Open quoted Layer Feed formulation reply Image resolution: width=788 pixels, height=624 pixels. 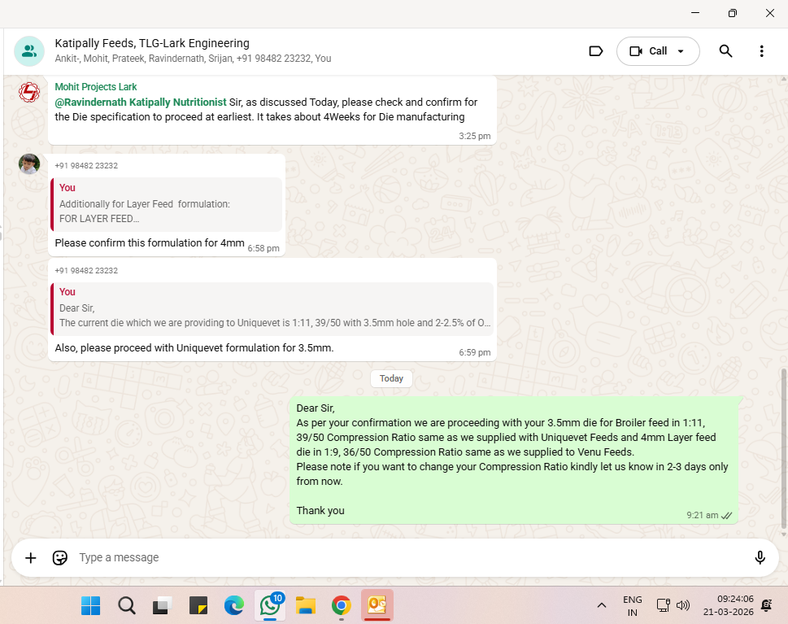[x=168, y=205]
